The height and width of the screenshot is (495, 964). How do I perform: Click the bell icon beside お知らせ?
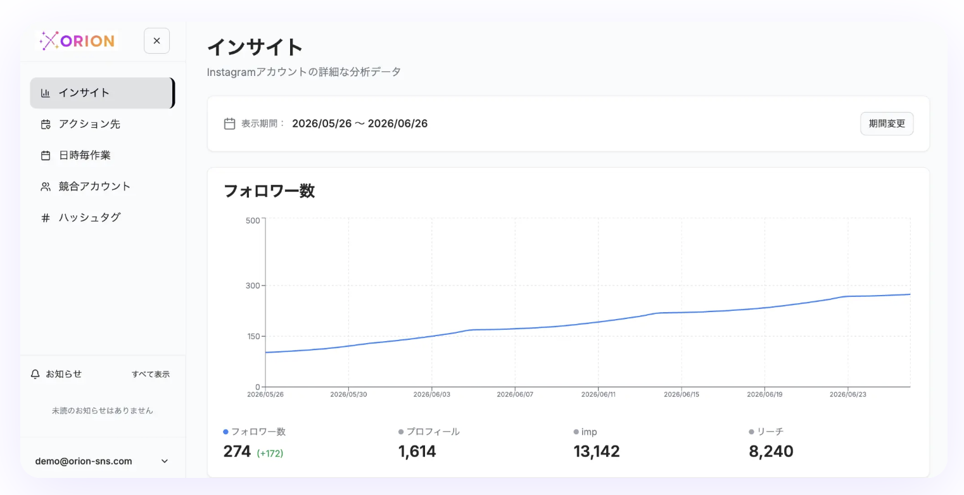35,374
